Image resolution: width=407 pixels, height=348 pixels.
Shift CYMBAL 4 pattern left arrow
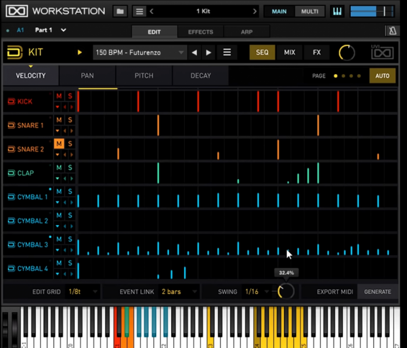tap(65, 274)
